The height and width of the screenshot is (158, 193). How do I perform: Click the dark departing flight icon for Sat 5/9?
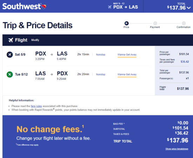10,55
